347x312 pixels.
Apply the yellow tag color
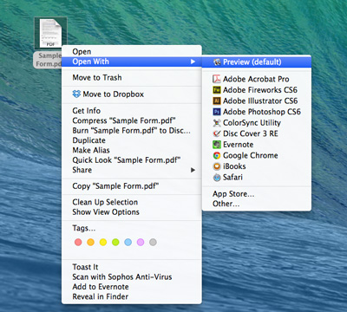[103, 242]
